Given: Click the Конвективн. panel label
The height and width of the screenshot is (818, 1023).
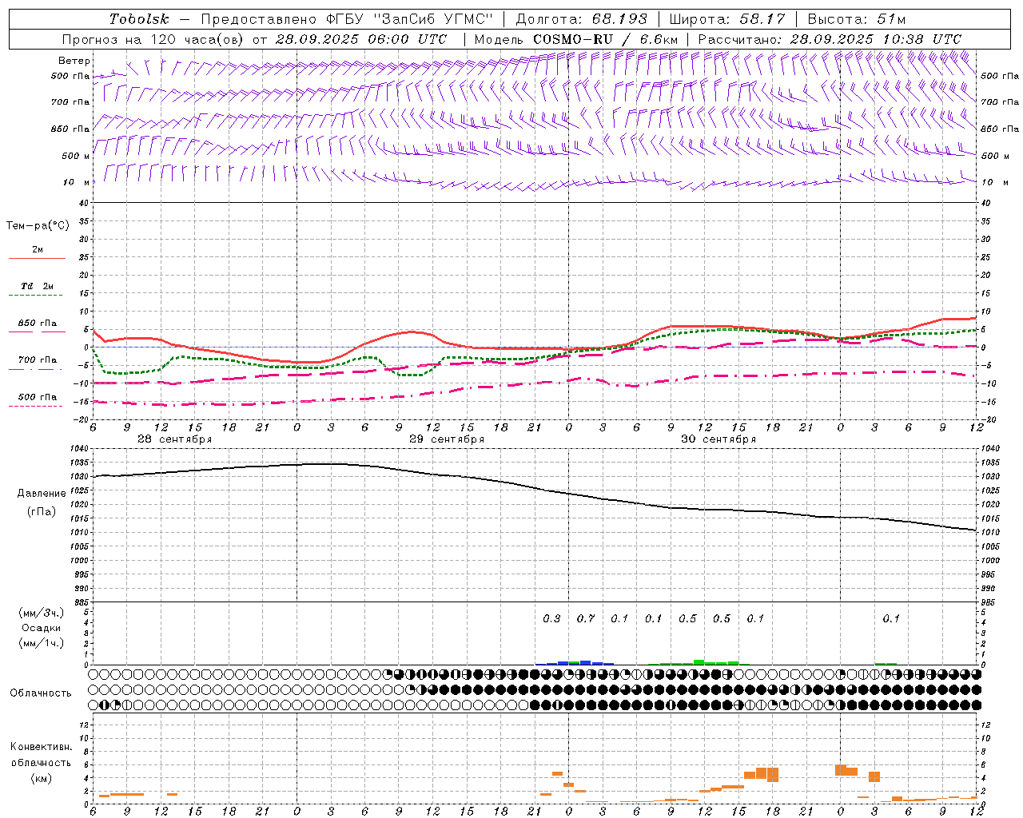Looking at the screenshot, I should (x=41, y=747).
